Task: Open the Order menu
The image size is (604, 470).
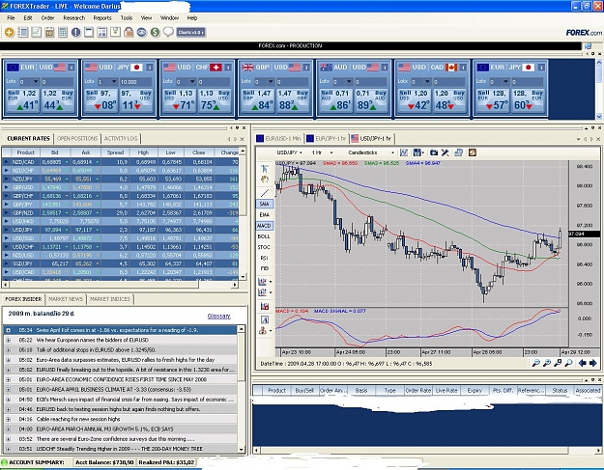Action: [x=47, y=17]
